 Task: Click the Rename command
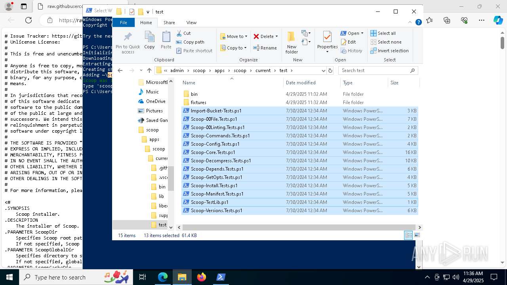(265, 48)
